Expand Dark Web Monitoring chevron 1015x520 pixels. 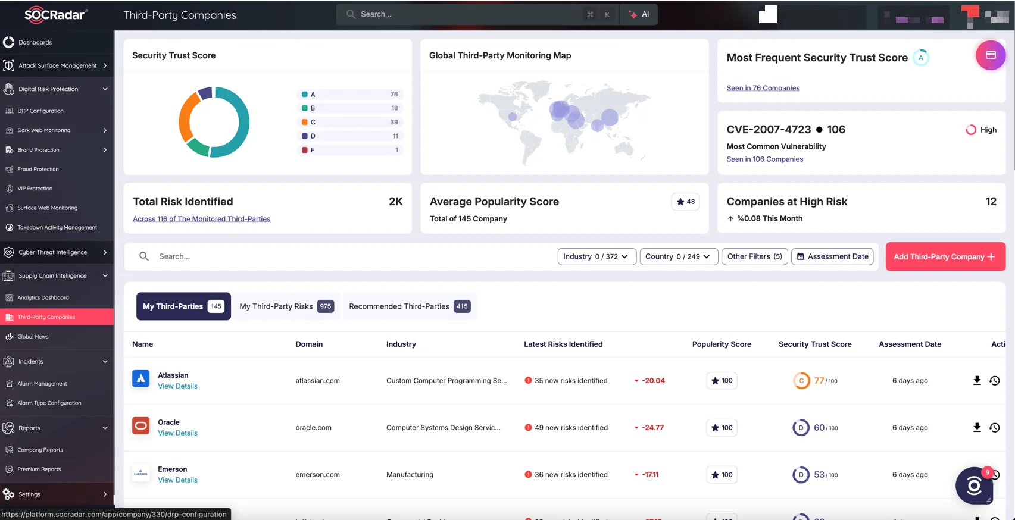[x=105, y=130]
